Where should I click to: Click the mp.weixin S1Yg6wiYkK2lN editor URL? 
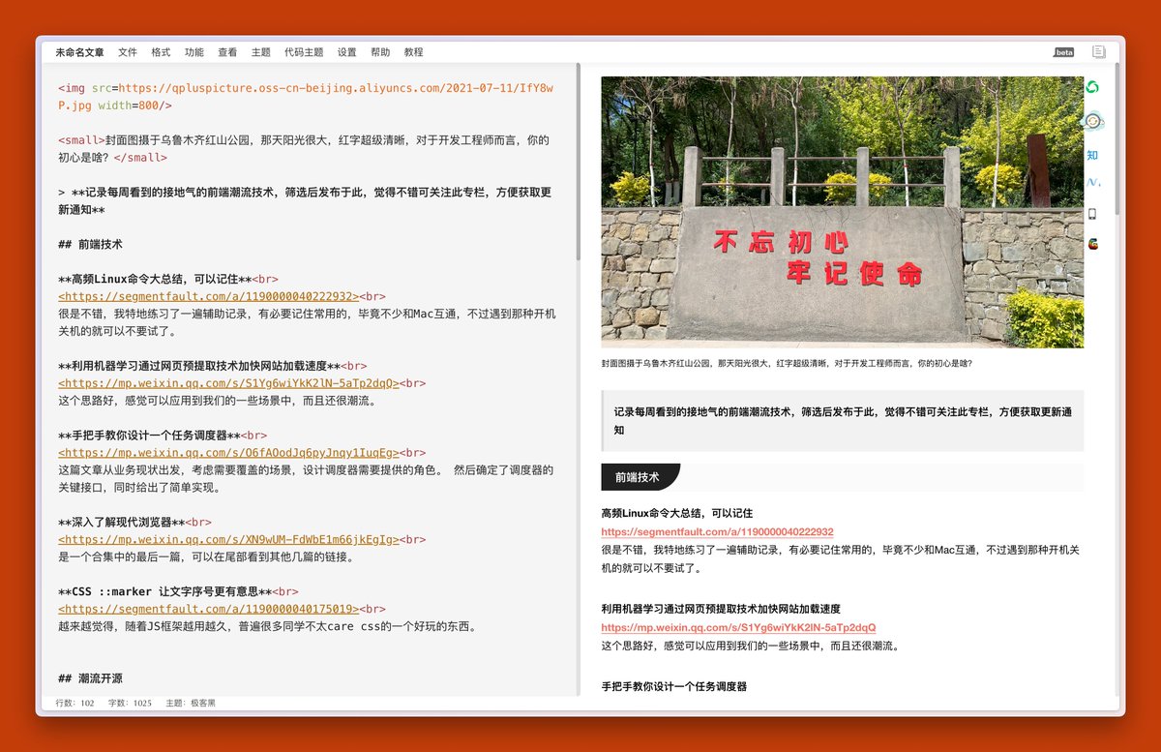[x=230, y=383]
